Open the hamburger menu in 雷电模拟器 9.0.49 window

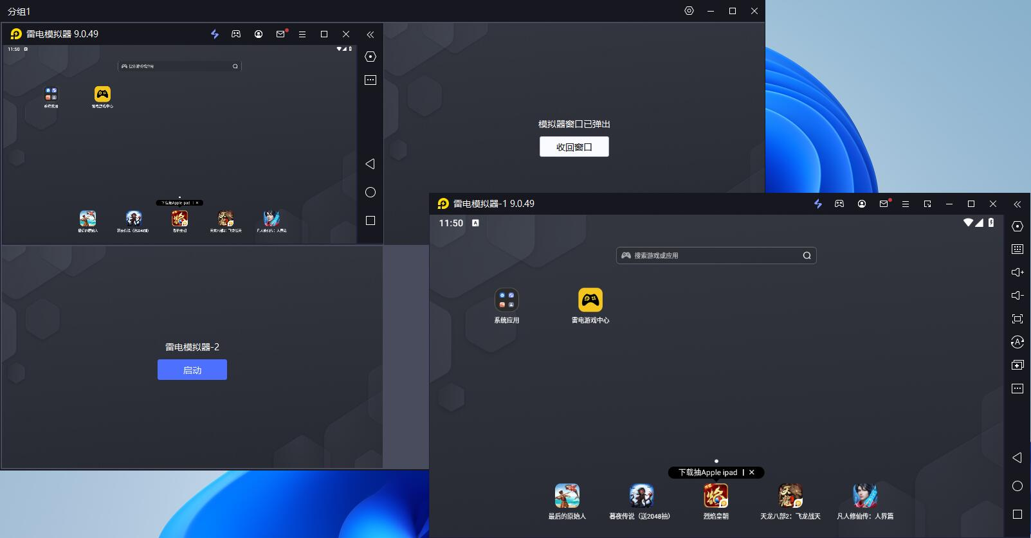[302, 34]
